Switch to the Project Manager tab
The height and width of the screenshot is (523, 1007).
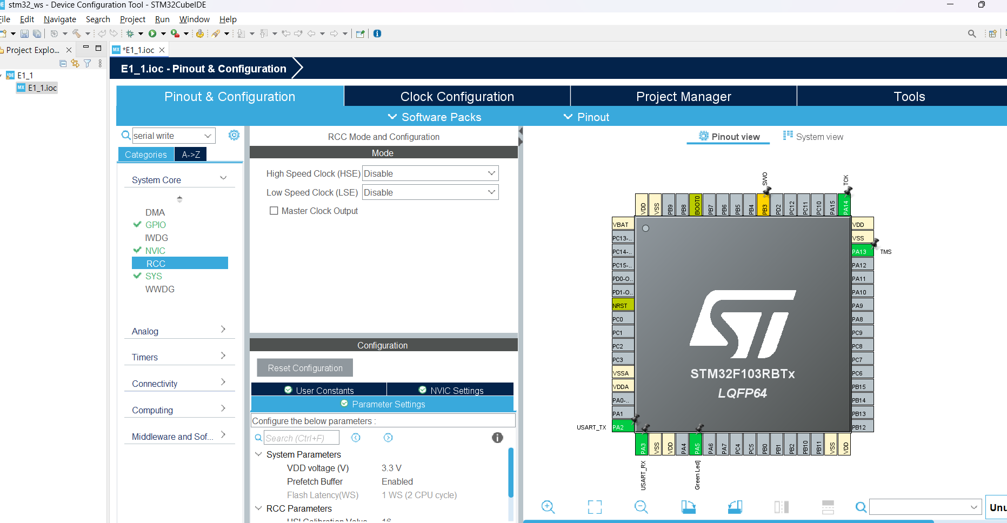[x=684, y=96]
